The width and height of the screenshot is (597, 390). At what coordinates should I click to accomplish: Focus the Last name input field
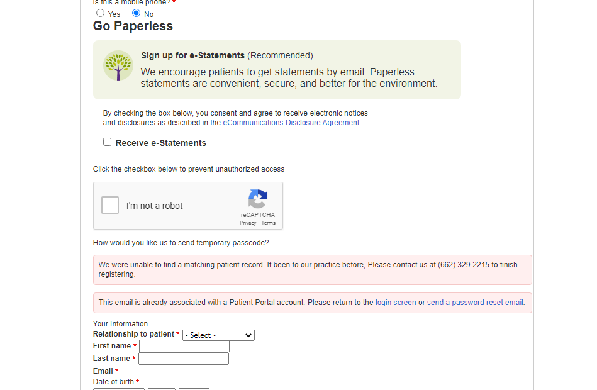(184, 359)
